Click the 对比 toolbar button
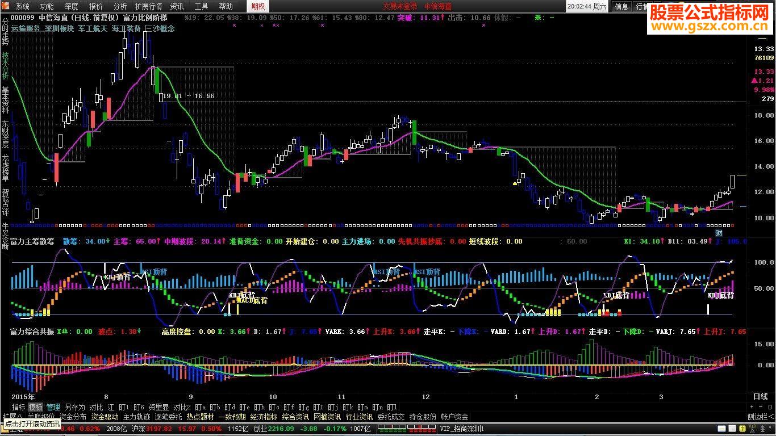Image resolution: width=776 pixels, height=436 pixels. (x=96, y=407)
